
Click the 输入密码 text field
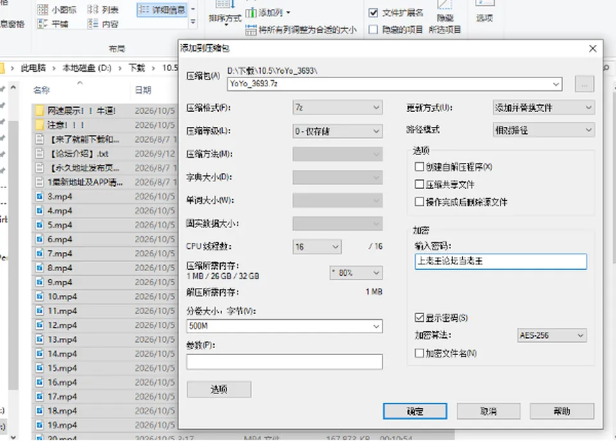pos(501,262)
